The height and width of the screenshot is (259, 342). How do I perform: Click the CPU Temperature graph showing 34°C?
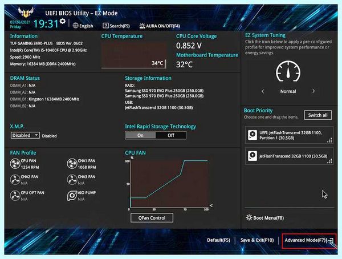pos(133,55)
